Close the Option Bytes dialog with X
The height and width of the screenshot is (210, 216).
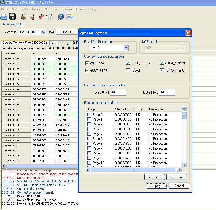pos(188,33)
